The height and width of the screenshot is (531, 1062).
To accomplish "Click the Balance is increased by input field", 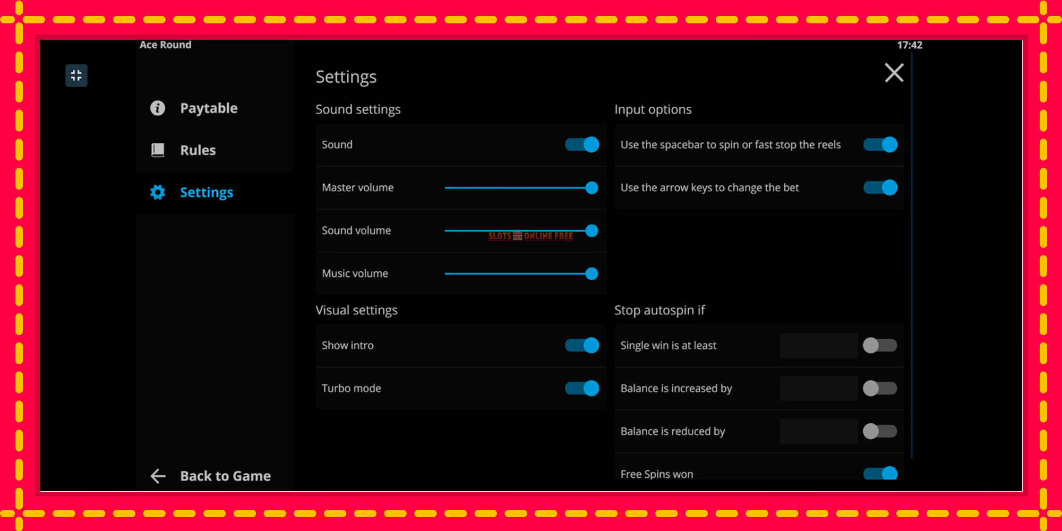I will [818, 388].
